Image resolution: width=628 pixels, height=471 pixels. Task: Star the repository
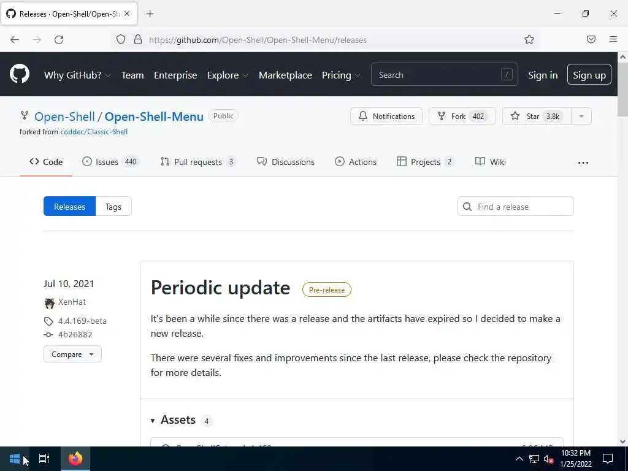pyautogui.click(x=537, y=116)
